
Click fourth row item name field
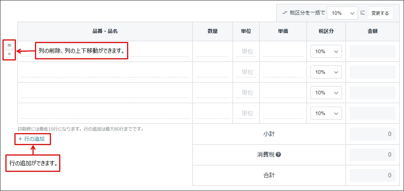105,113
